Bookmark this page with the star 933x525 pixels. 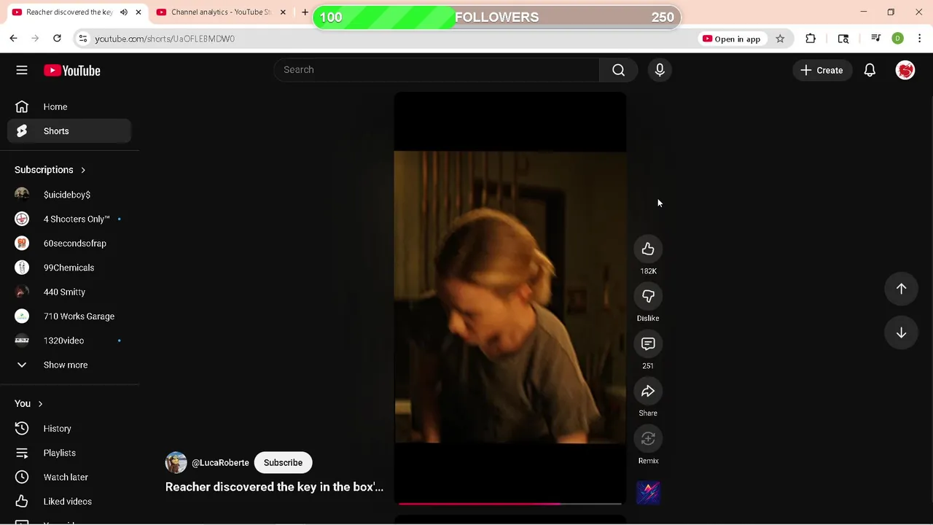(780, 39)
